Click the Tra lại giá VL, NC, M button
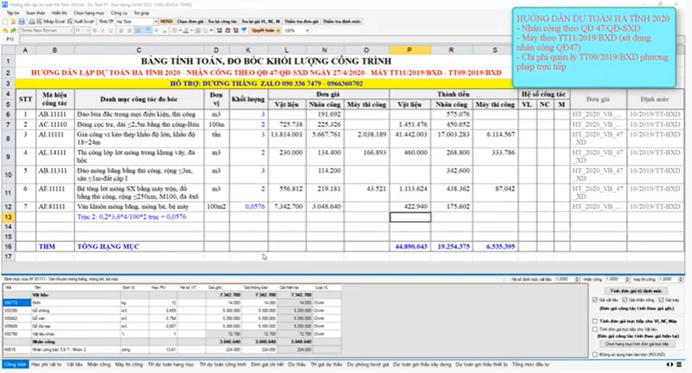This screenshot has height=373, width=692. [261, 21]
